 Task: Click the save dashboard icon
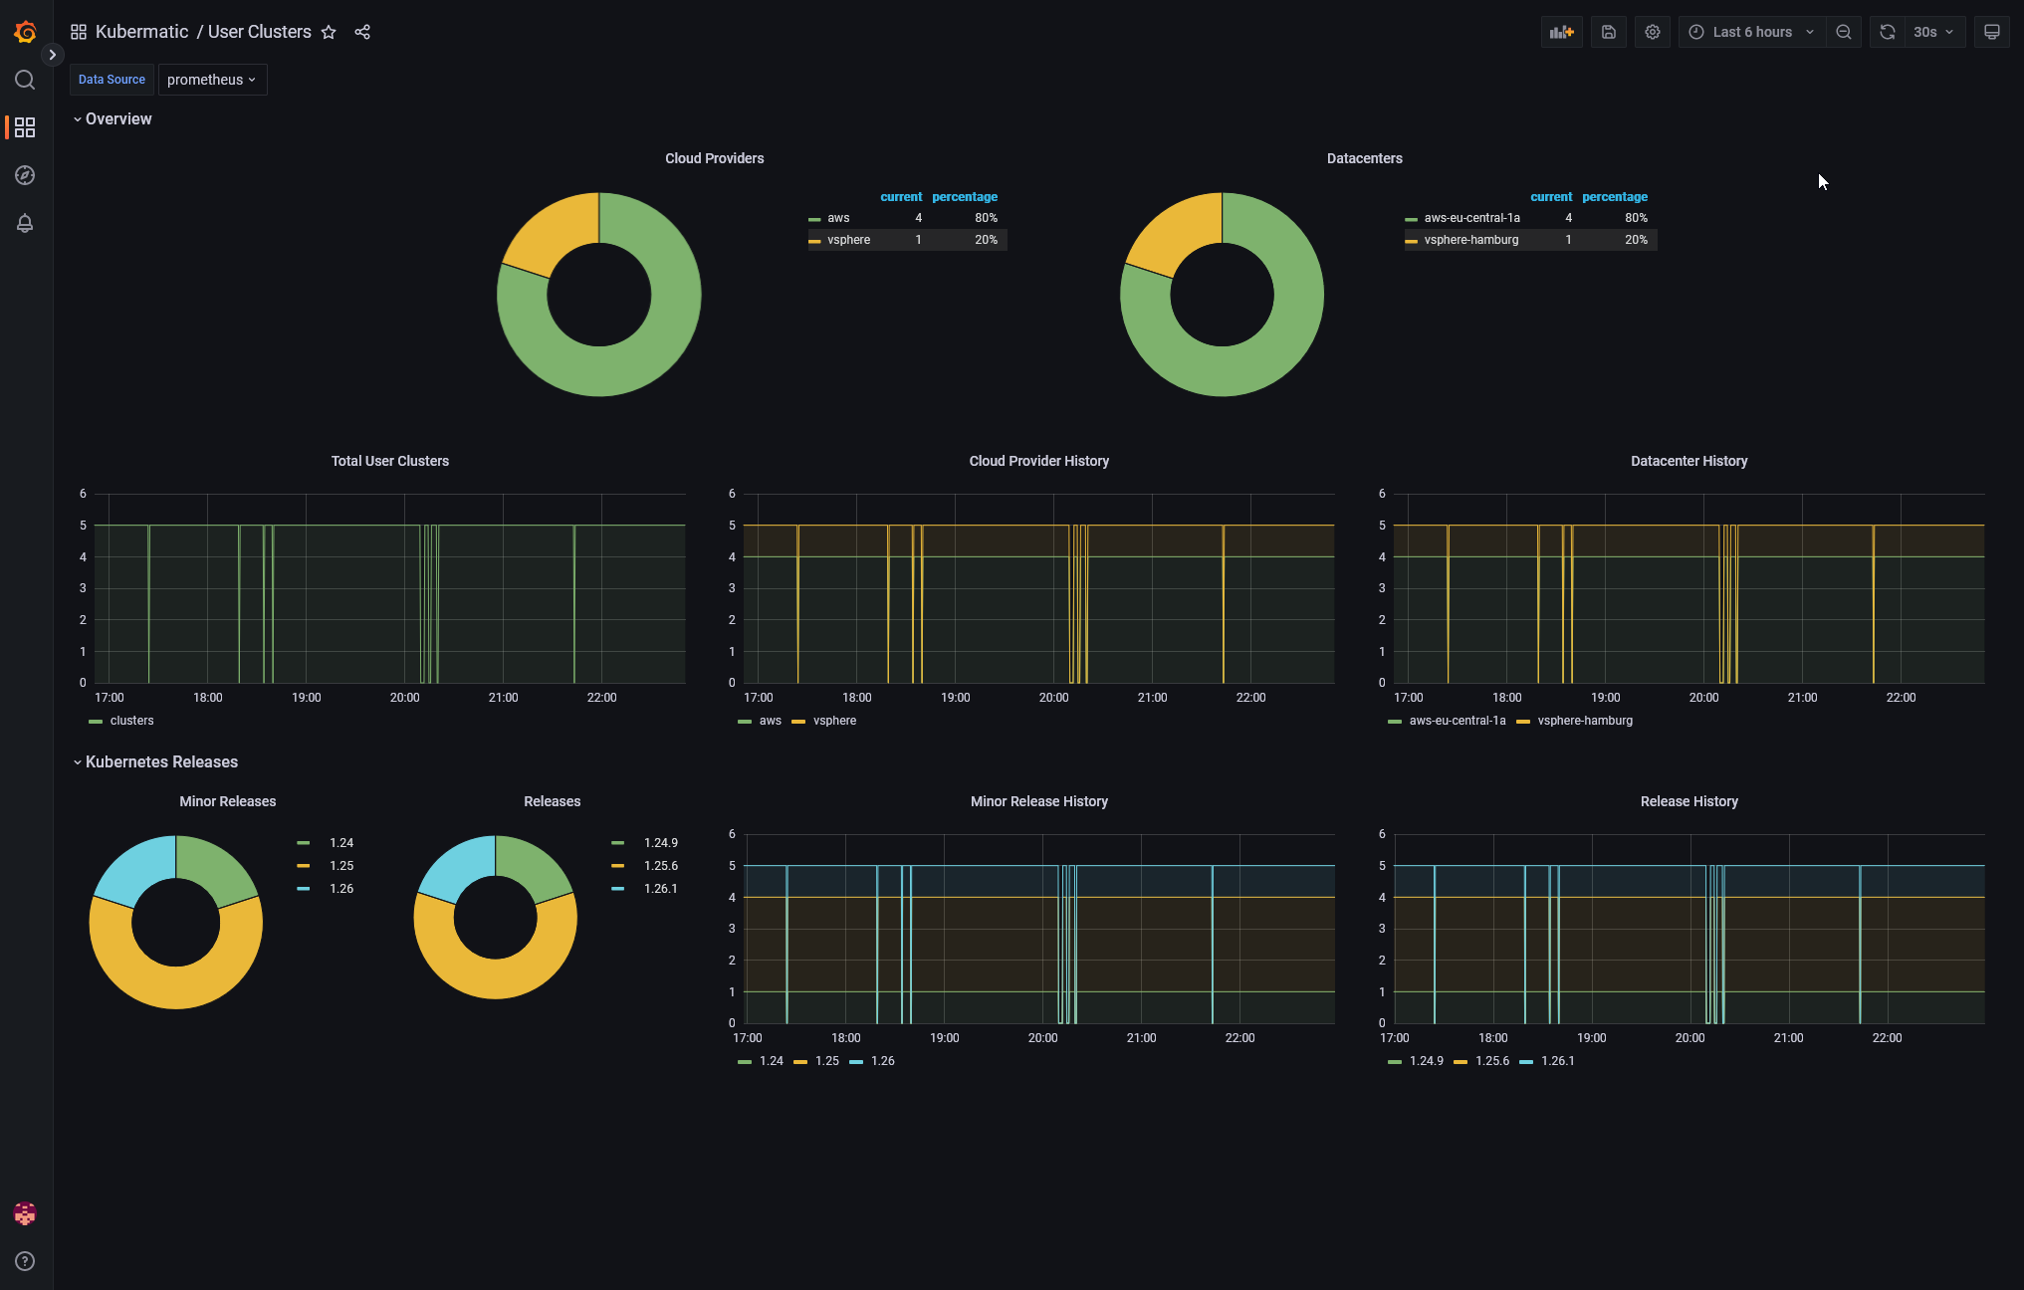(1608, 31)
